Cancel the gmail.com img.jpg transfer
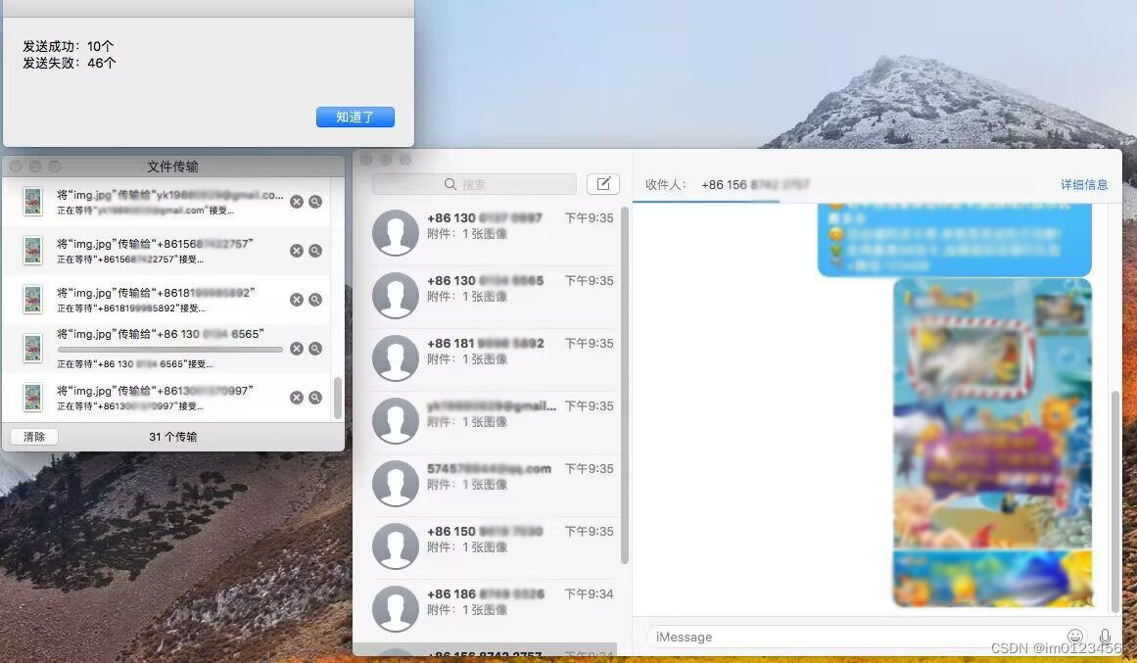The width and height of the screenshot is (1137, 663). tap(297, 202)
